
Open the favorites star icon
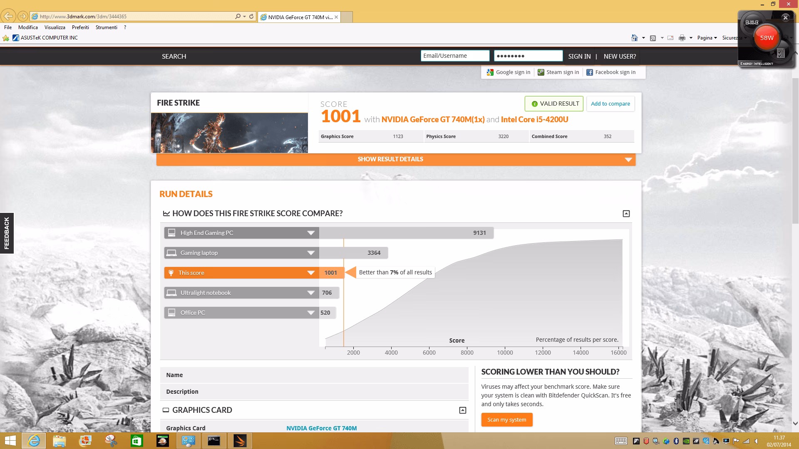(6, 38)
